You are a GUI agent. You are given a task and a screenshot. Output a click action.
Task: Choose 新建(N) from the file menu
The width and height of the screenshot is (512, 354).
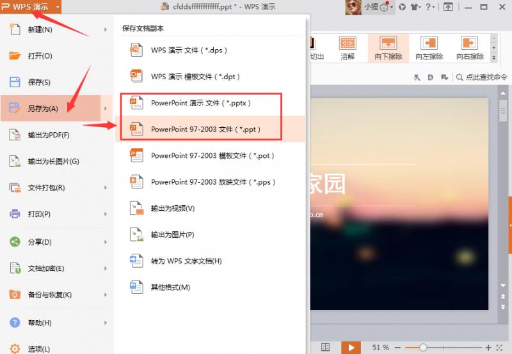(x=40, y=29)
